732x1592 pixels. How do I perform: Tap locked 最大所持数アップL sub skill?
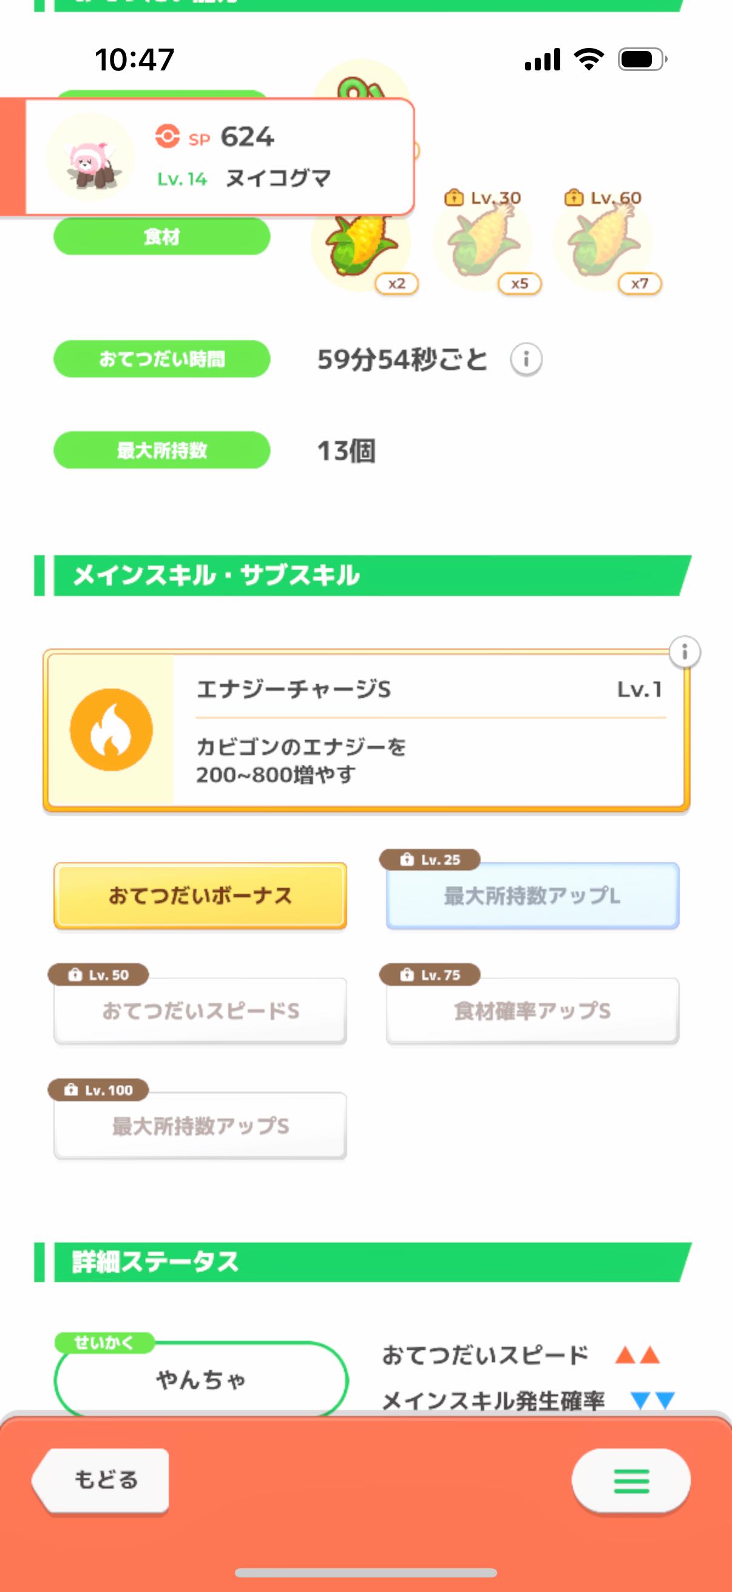[x=532, y=896]
